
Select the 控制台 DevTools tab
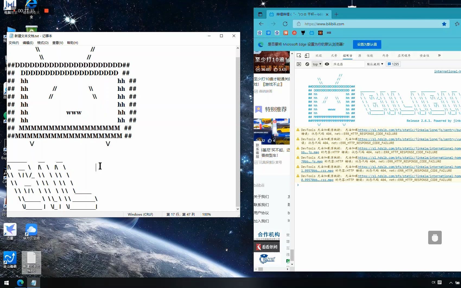click(x=347, y=56)
